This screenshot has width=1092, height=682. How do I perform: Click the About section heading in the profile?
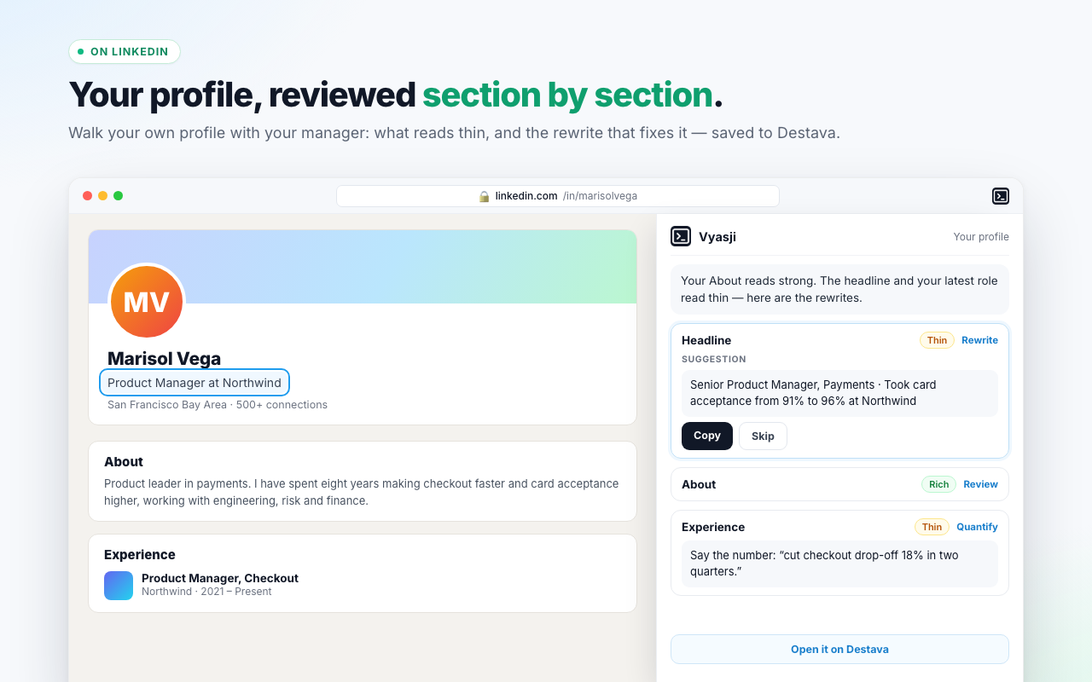pyautogui.click(x=124, y=462)
